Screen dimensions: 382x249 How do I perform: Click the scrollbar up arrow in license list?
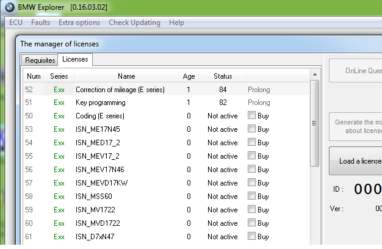[315, 74]
